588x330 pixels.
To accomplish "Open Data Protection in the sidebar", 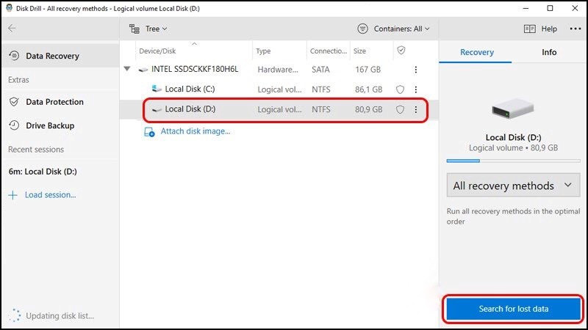I will pos(54,102).
